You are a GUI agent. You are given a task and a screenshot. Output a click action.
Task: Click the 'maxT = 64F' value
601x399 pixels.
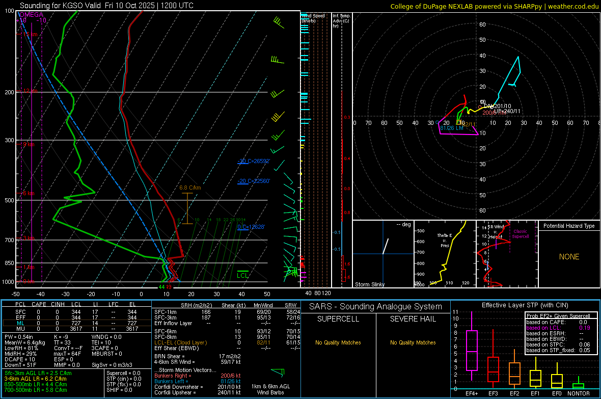[67, 354]
